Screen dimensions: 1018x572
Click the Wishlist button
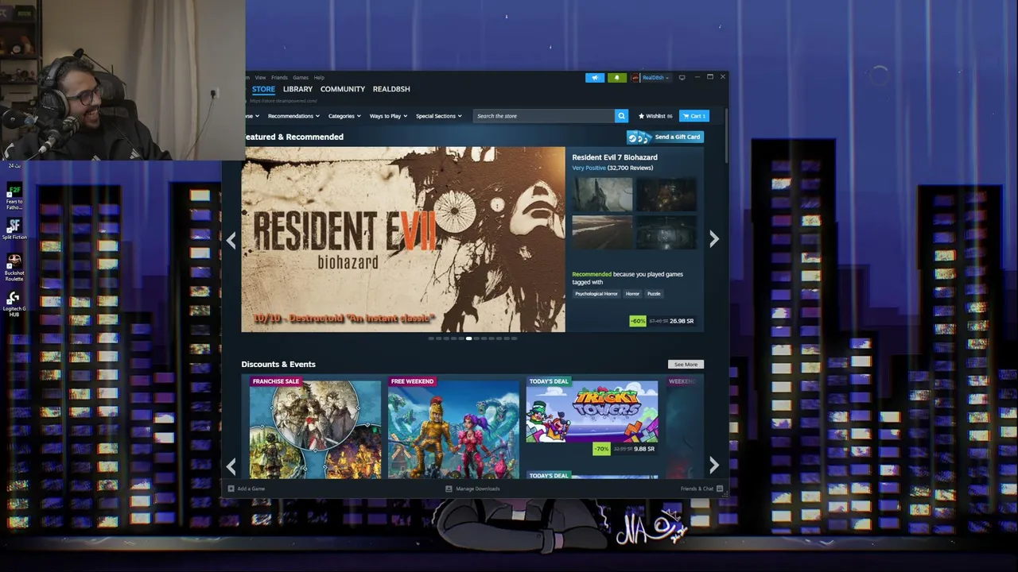(x=655, y=116)
